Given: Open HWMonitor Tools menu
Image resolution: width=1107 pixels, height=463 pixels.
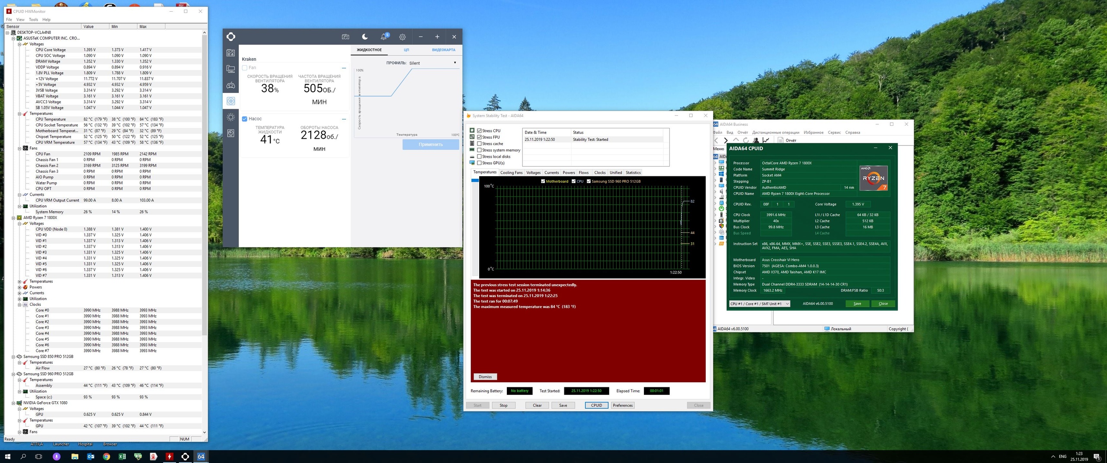Looking at the screenshot, I should [x=33, y=19].
